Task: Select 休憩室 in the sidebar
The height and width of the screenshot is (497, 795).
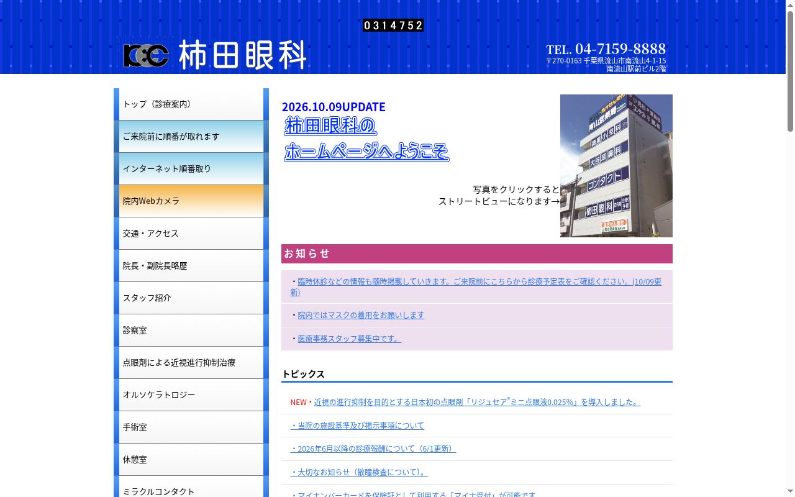Action: point(191,460)
